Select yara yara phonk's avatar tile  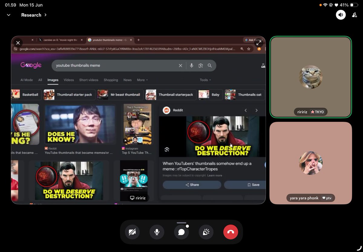pos(311,163)
